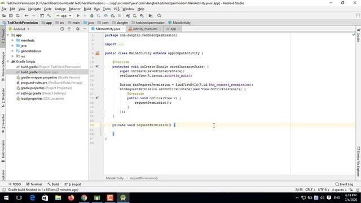Click the Sync/Refresh from disk icon
This screenshot has height=203, width=361.
click(17, 16)
